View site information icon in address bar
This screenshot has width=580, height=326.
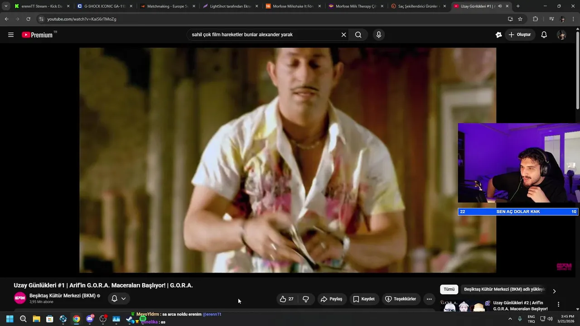coord(41,19)
